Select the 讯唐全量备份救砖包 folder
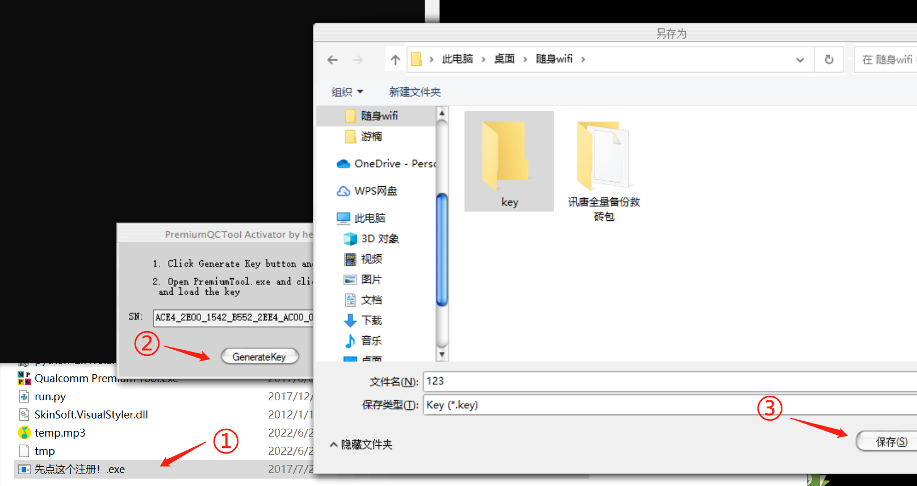This screenshot has width=917, height=486. pos(604,170)
